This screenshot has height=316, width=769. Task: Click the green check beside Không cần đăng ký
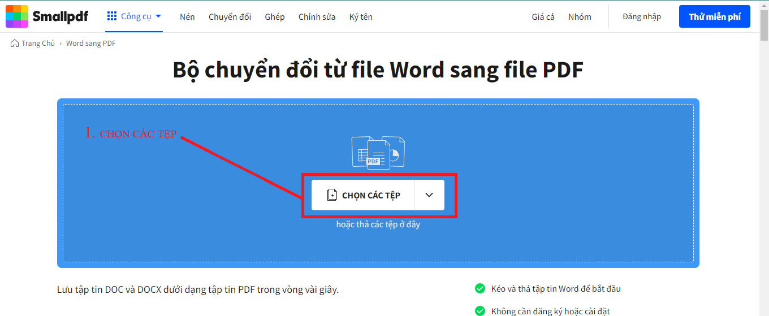pos(480,311)
